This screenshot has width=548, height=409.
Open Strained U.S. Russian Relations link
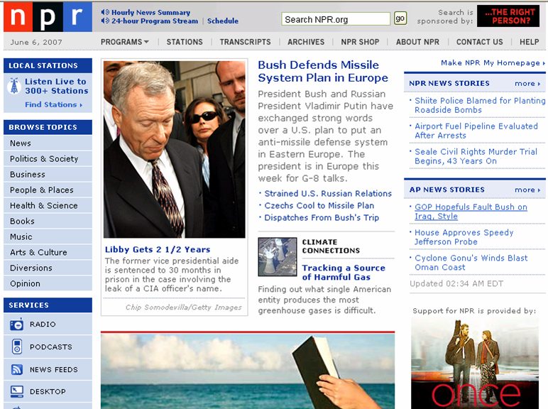tap(328, 194)
